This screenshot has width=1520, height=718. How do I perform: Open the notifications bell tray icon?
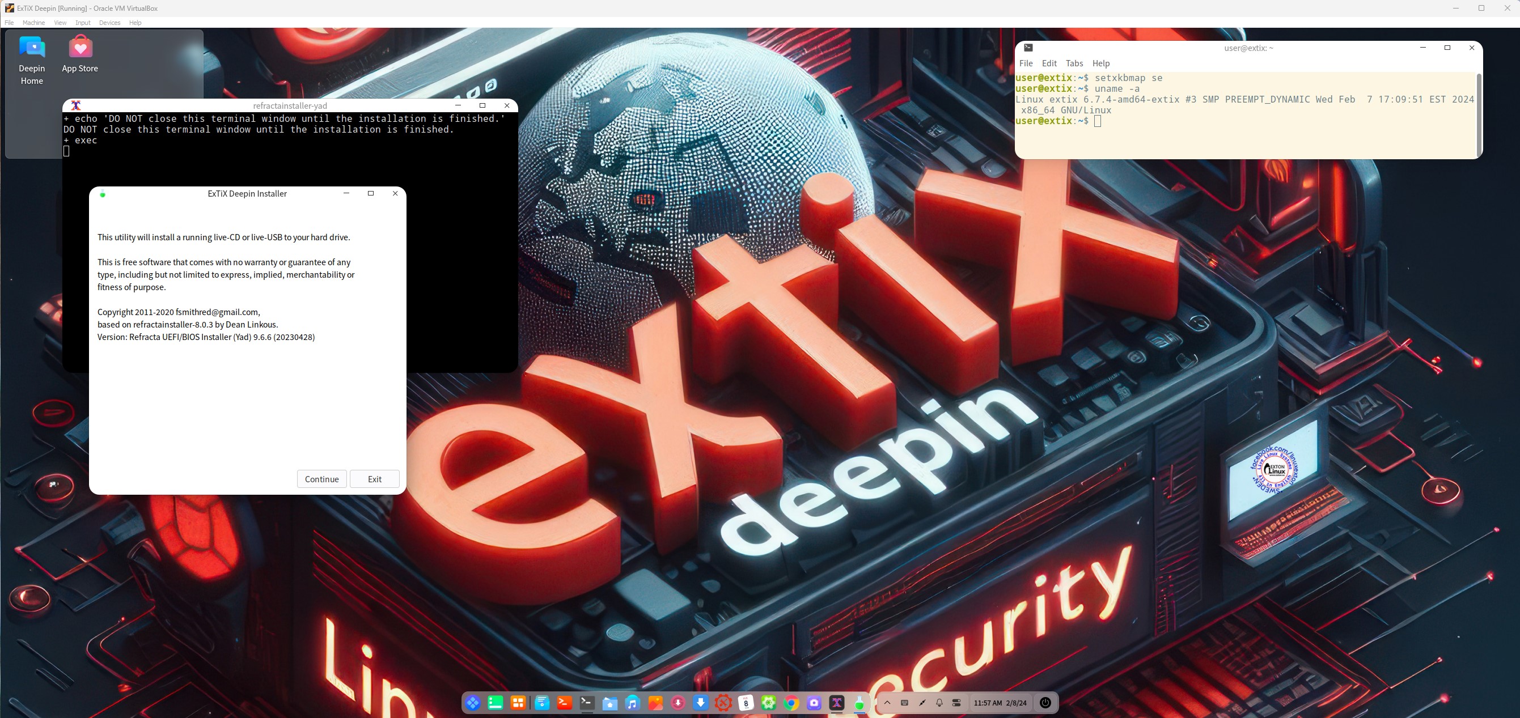tap(939, 703)
